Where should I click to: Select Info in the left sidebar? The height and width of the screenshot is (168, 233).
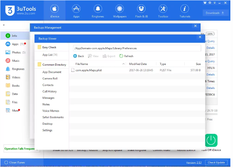(x=15, y=36)
